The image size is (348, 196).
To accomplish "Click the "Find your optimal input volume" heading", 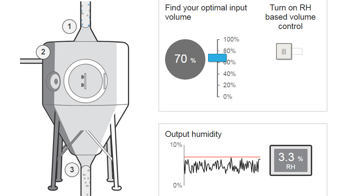I will coord(206,12).
